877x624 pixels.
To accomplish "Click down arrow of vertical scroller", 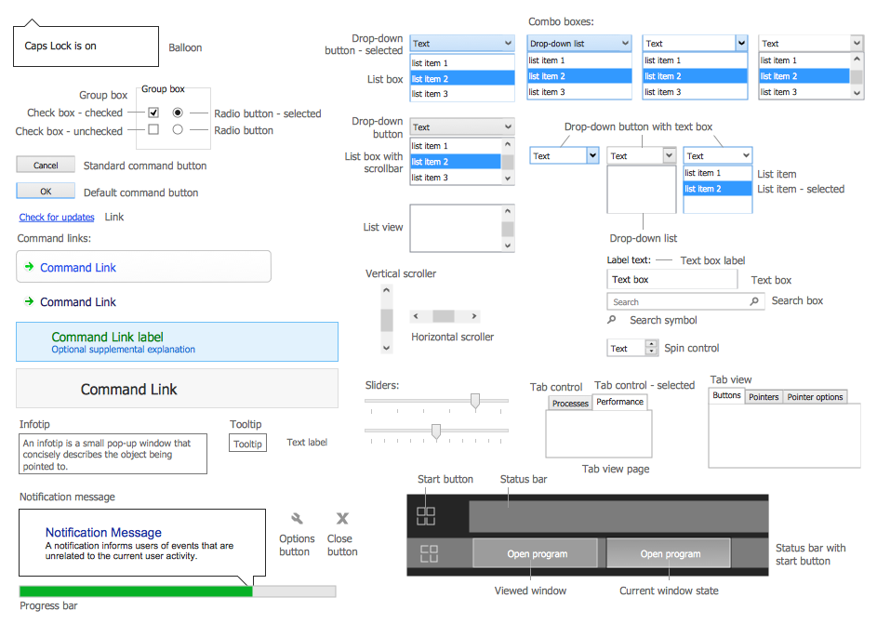I will pyautogui.click(x=386, y=348).
